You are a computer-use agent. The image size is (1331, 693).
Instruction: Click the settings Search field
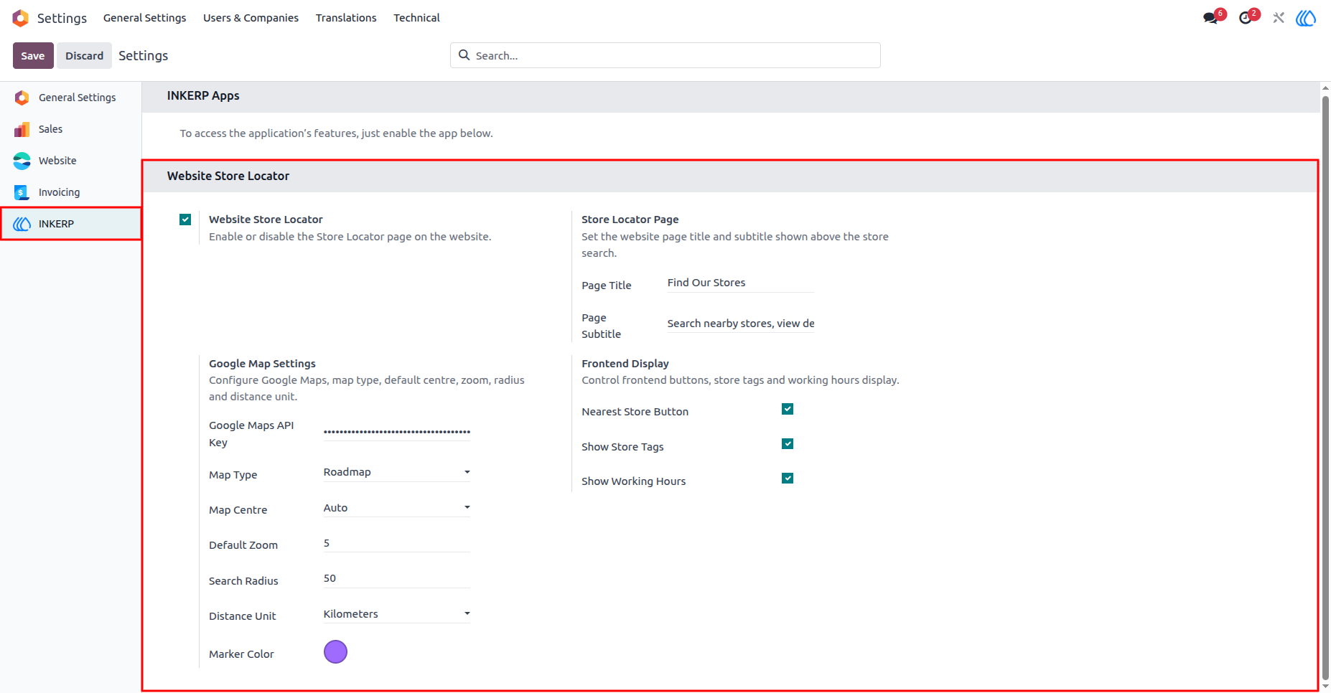(665, 55)
